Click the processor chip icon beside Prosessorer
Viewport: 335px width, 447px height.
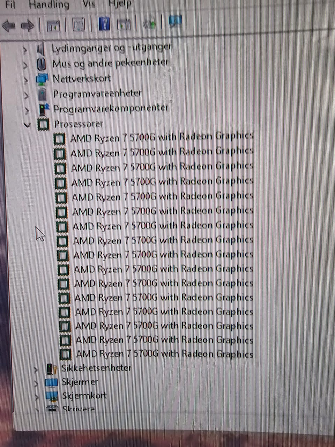click(43, 124)
